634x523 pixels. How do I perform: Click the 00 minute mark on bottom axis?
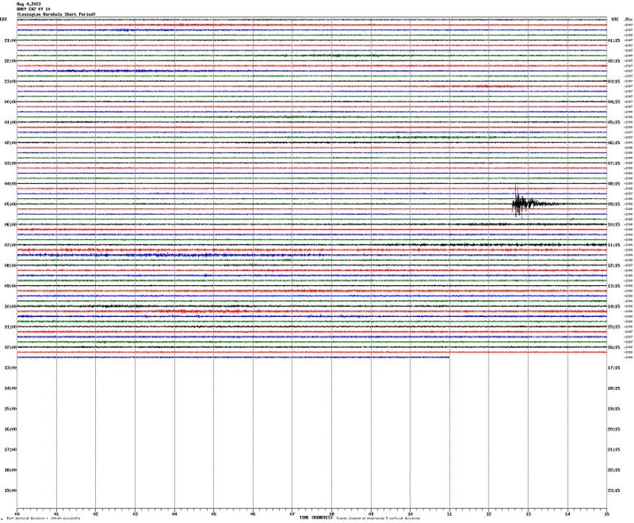[x=17, y=513]
